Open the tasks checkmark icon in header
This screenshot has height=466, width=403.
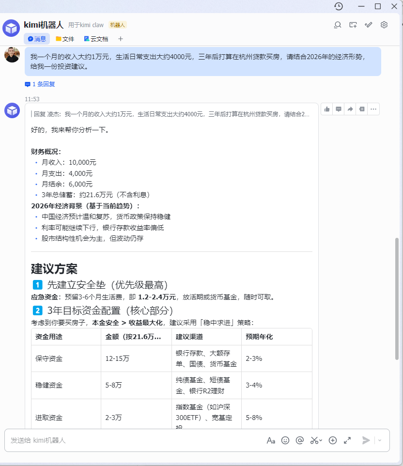[369, 25]
